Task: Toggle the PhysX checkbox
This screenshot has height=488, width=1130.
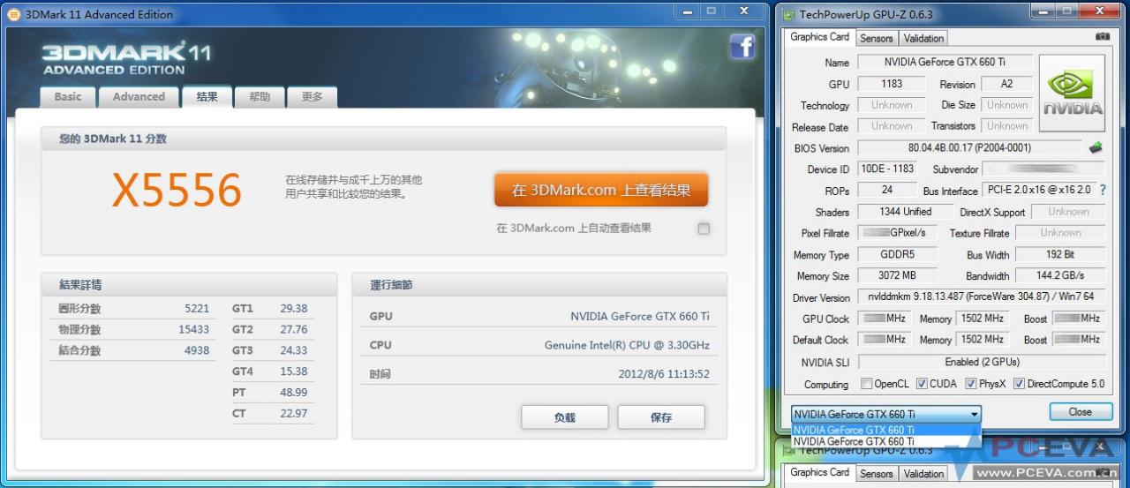Action: point(971,384)
